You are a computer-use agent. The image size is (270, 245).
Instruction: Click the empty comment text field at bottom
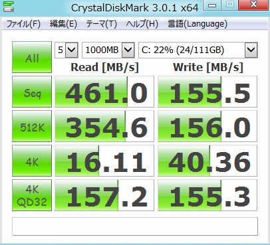pos(135,226)
